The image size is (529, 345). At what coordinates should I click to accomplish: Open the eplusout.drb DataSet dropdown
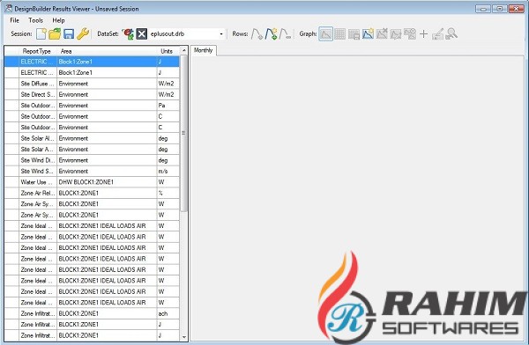(221, 34)
